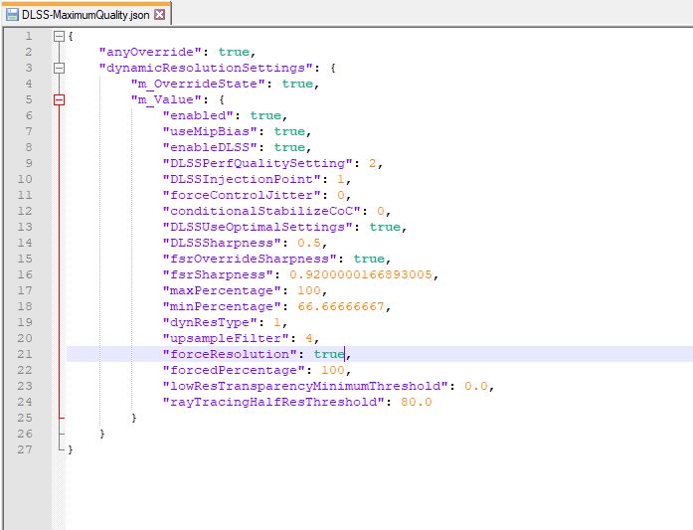Viewport: 693px width, 530px height.
Task: Click the "forceControlJitter" key
Action: [x=242, y=195]
